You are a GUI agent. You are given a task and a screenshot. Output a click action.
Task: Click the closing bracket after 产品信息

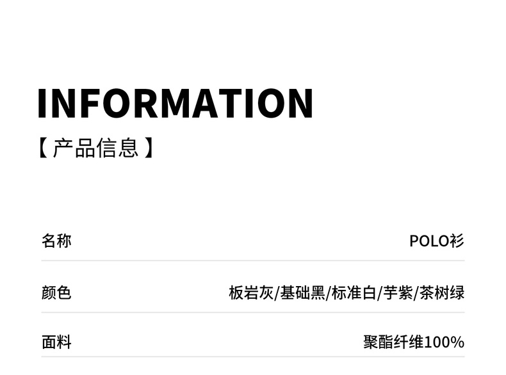pos(149,148)
